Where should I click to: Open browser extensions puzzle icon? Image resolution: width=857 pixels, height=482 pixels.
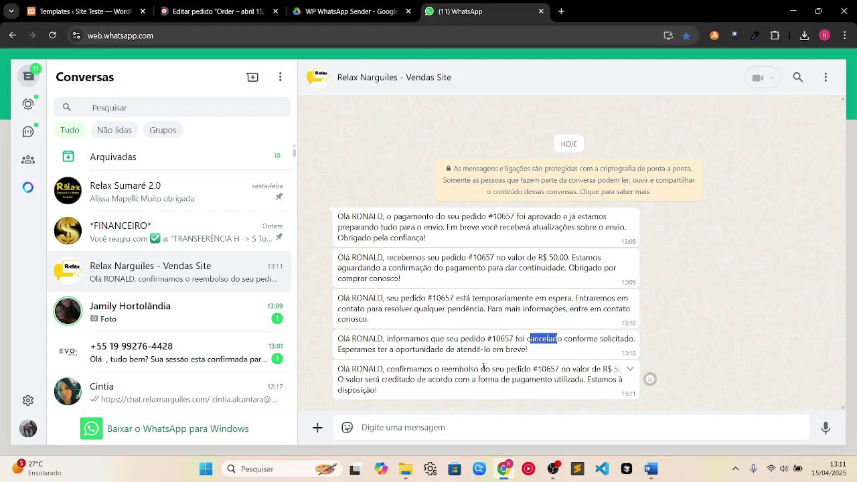click(775, 35)
